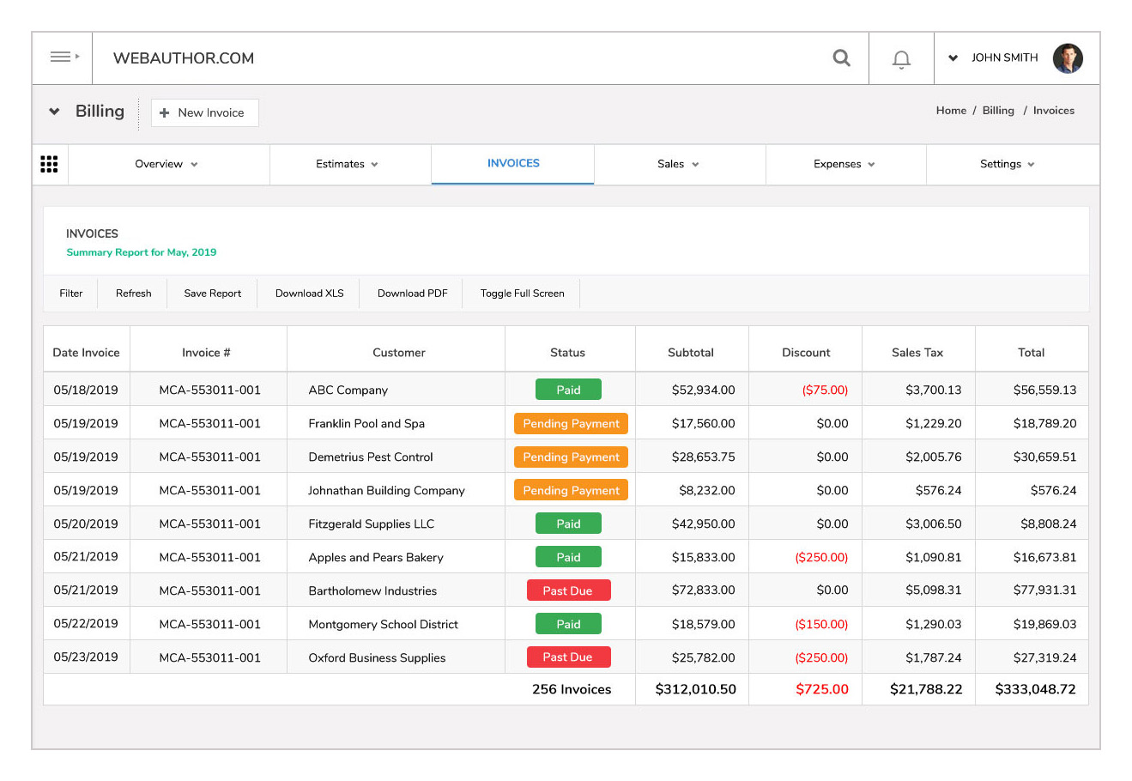1132x781 pixels.
Task: Sort by the Subtotal column header
Action: (691, 353)
